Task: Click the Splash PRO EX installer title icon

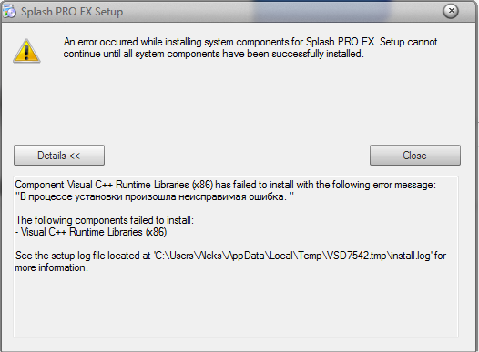Action: tap(9, 12)
